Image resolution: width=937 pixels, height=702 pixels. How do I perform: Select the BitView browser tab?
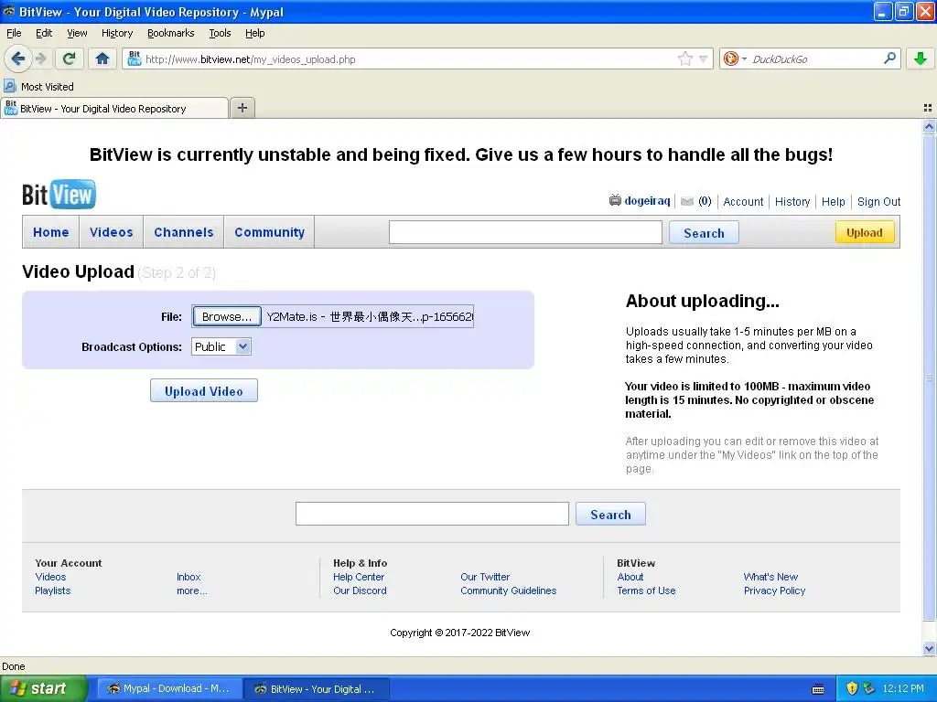coord(114,108)
